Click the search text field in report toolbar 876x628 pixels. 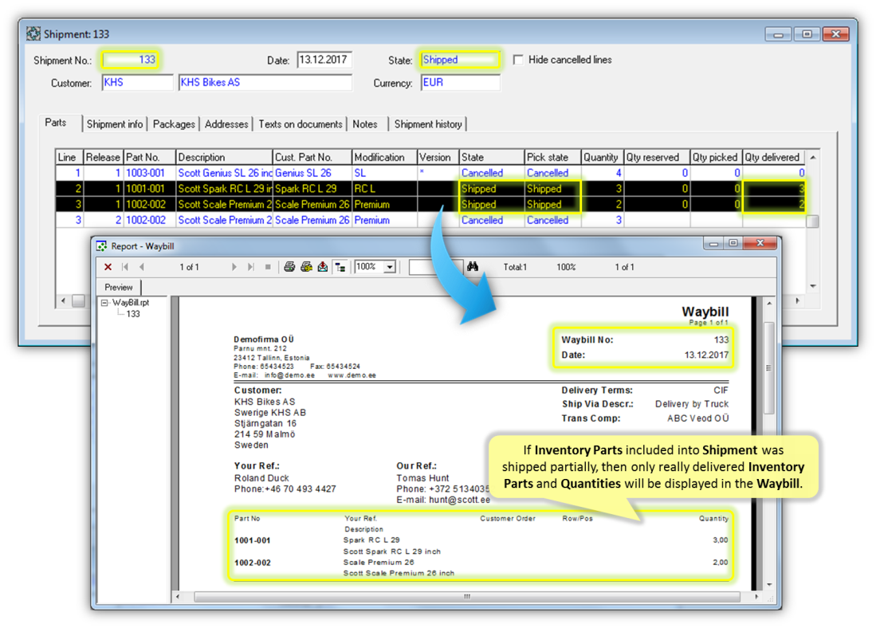(435, 267)
